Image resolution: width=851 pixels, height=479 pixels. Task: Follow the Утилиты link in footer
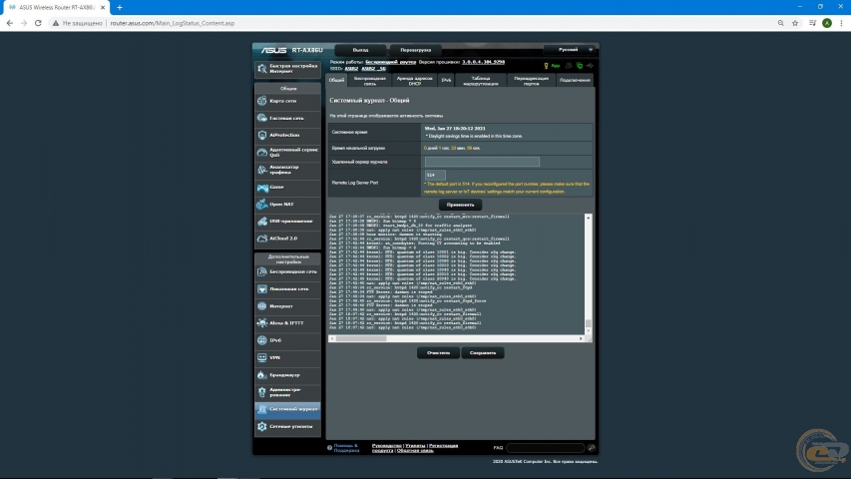415,446
